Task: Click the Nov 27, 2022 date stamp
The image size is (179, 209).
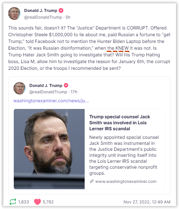Action: [x=147, y=202]
